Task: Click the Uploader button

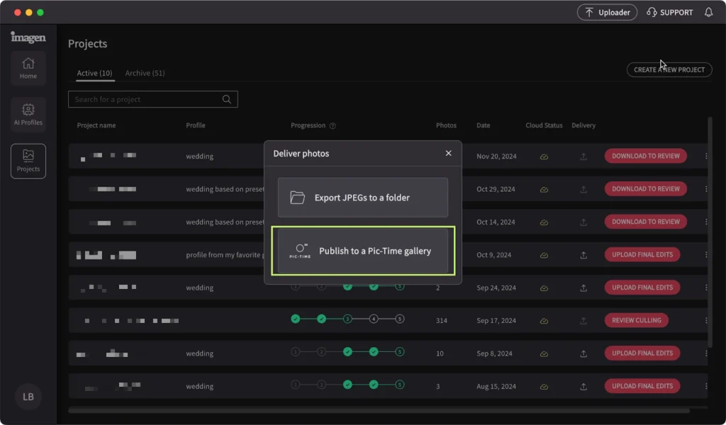Action: tap(607, 13)
